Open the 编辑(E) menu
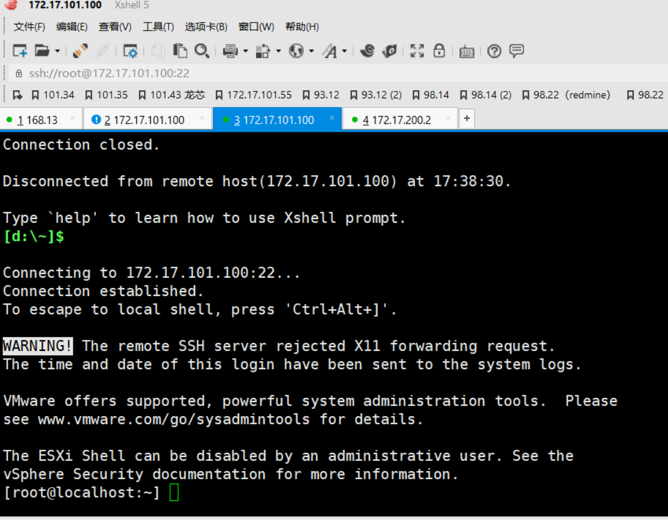Screen dimensions: 668x520 pyautogui.click(x=72, y=27)
